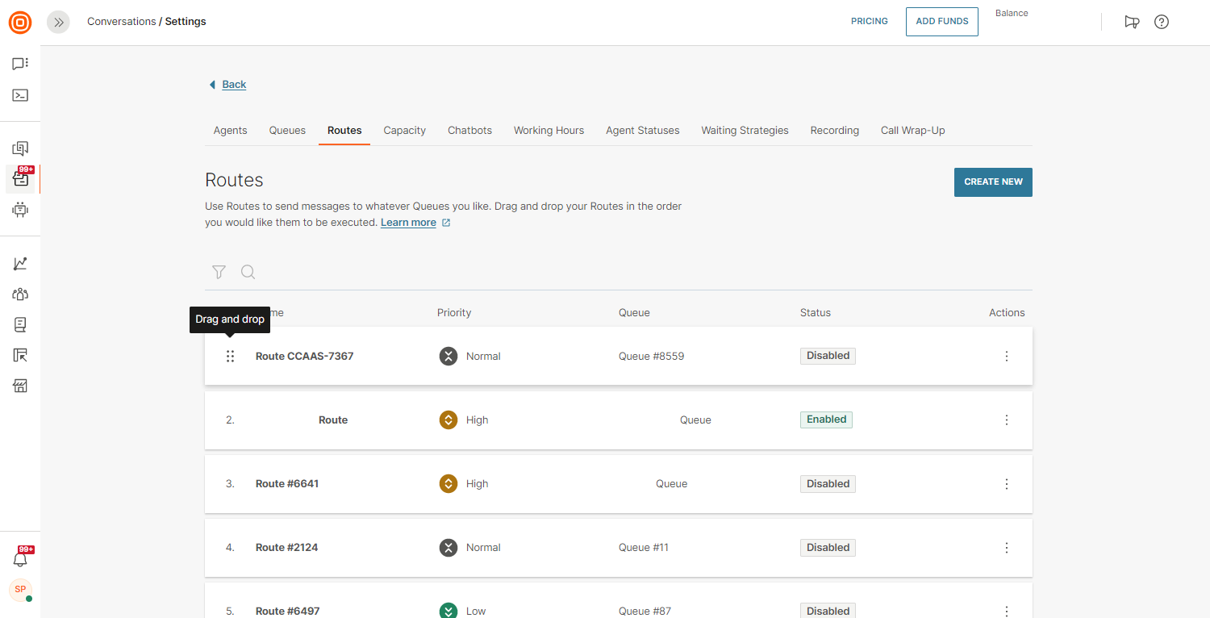Open notifications bell in sidebar
This screenshot has height=618, width=1210.
coord(20,559)
